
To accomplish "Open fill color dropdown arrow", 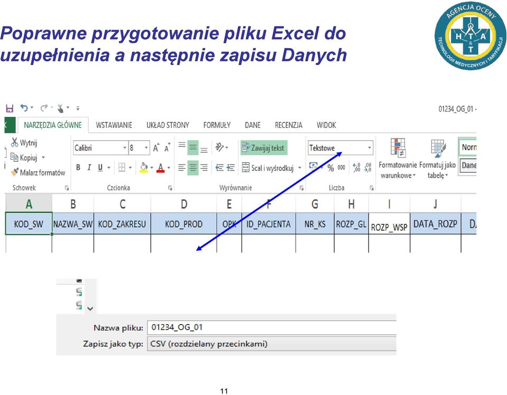I will point(152,168).
